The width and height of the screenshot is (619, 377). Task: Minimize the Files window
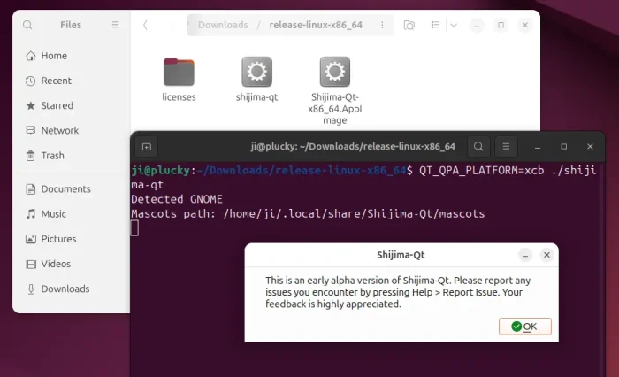(x=477, y=25)
